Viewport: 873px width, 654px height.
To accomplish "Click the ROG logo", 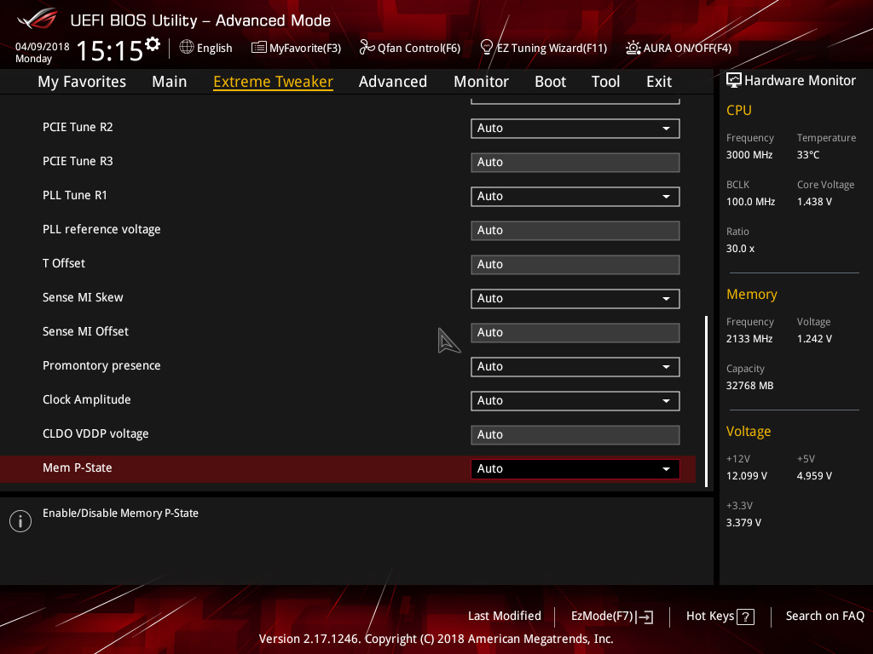I will tap(37, 19).
